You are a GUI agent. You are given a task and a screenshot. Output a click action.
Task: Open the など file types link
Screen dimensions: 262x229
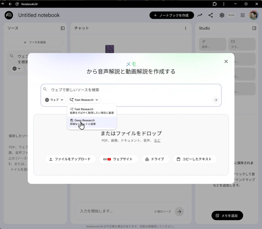[157, 141]
